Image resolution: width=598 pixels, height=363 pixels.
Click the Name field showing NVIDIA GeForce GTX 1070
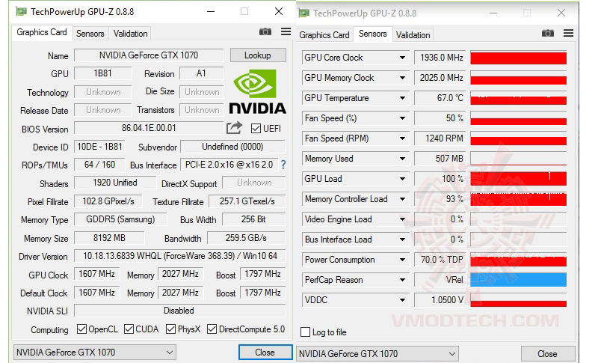click(149, 55)
